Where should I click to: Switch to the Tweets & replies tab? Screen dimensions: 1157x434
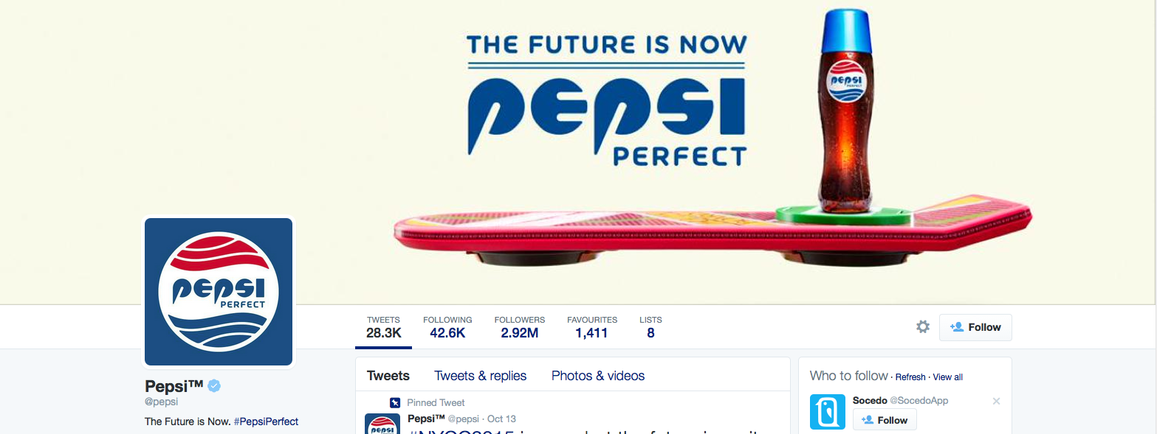pyautogui.click(x=480, y=376)
